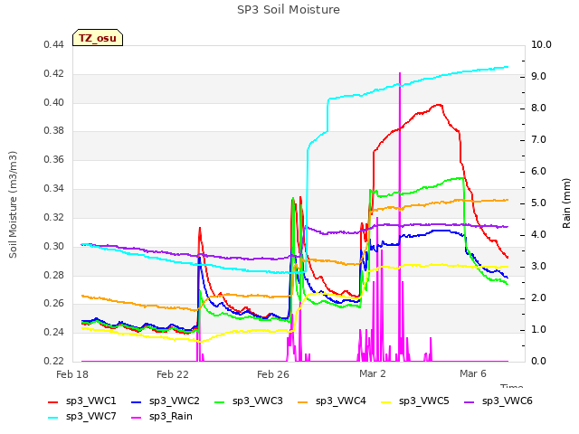
Task: Click the purple sp3_VWC6 legend color marker
Action: pyautogui.click(x=470, y=401)
